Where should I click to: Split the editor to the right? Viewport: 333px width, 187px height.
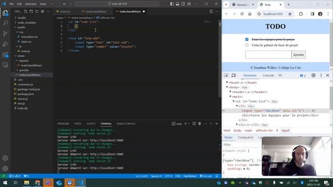point(211,11)
